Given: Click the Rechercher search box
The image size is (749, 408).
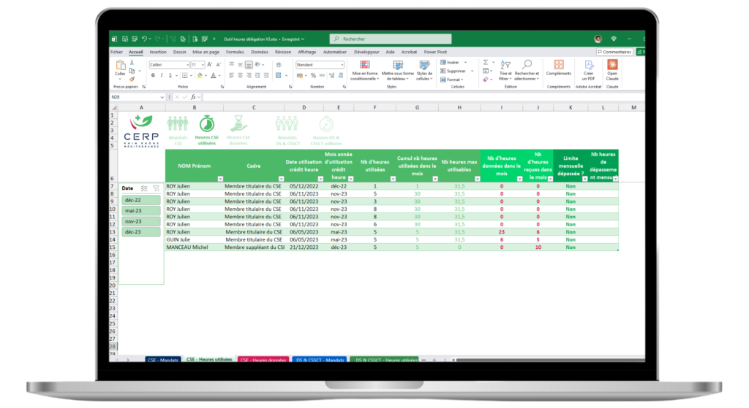Looking at the screenshot, I should [390, 39].
